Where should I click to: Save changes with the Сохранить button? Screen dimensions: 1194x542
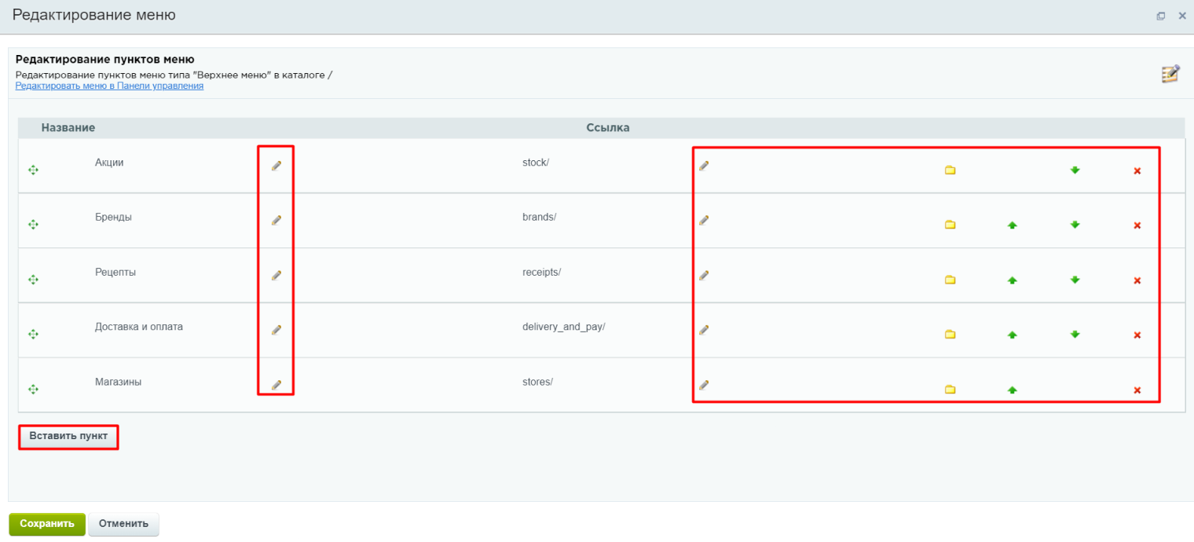click(47, 524)
